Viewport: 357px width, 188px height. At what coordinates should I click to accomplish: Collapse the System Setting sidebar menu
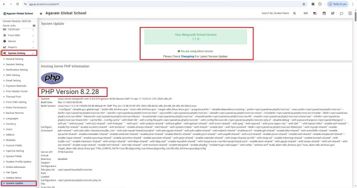coord(19,53)
